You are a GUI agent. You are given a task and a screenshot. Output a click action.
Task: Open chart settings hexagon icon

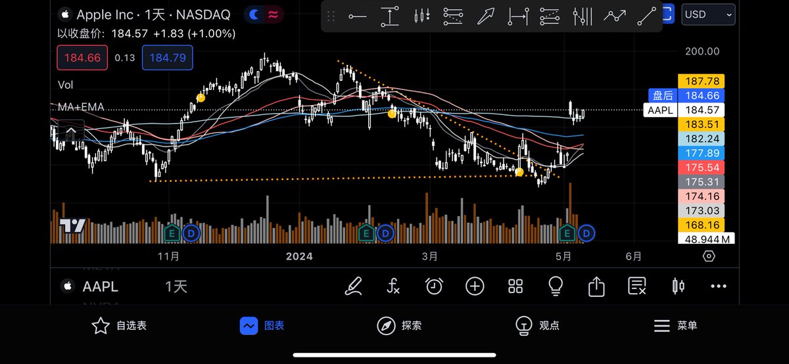point(709,256)
